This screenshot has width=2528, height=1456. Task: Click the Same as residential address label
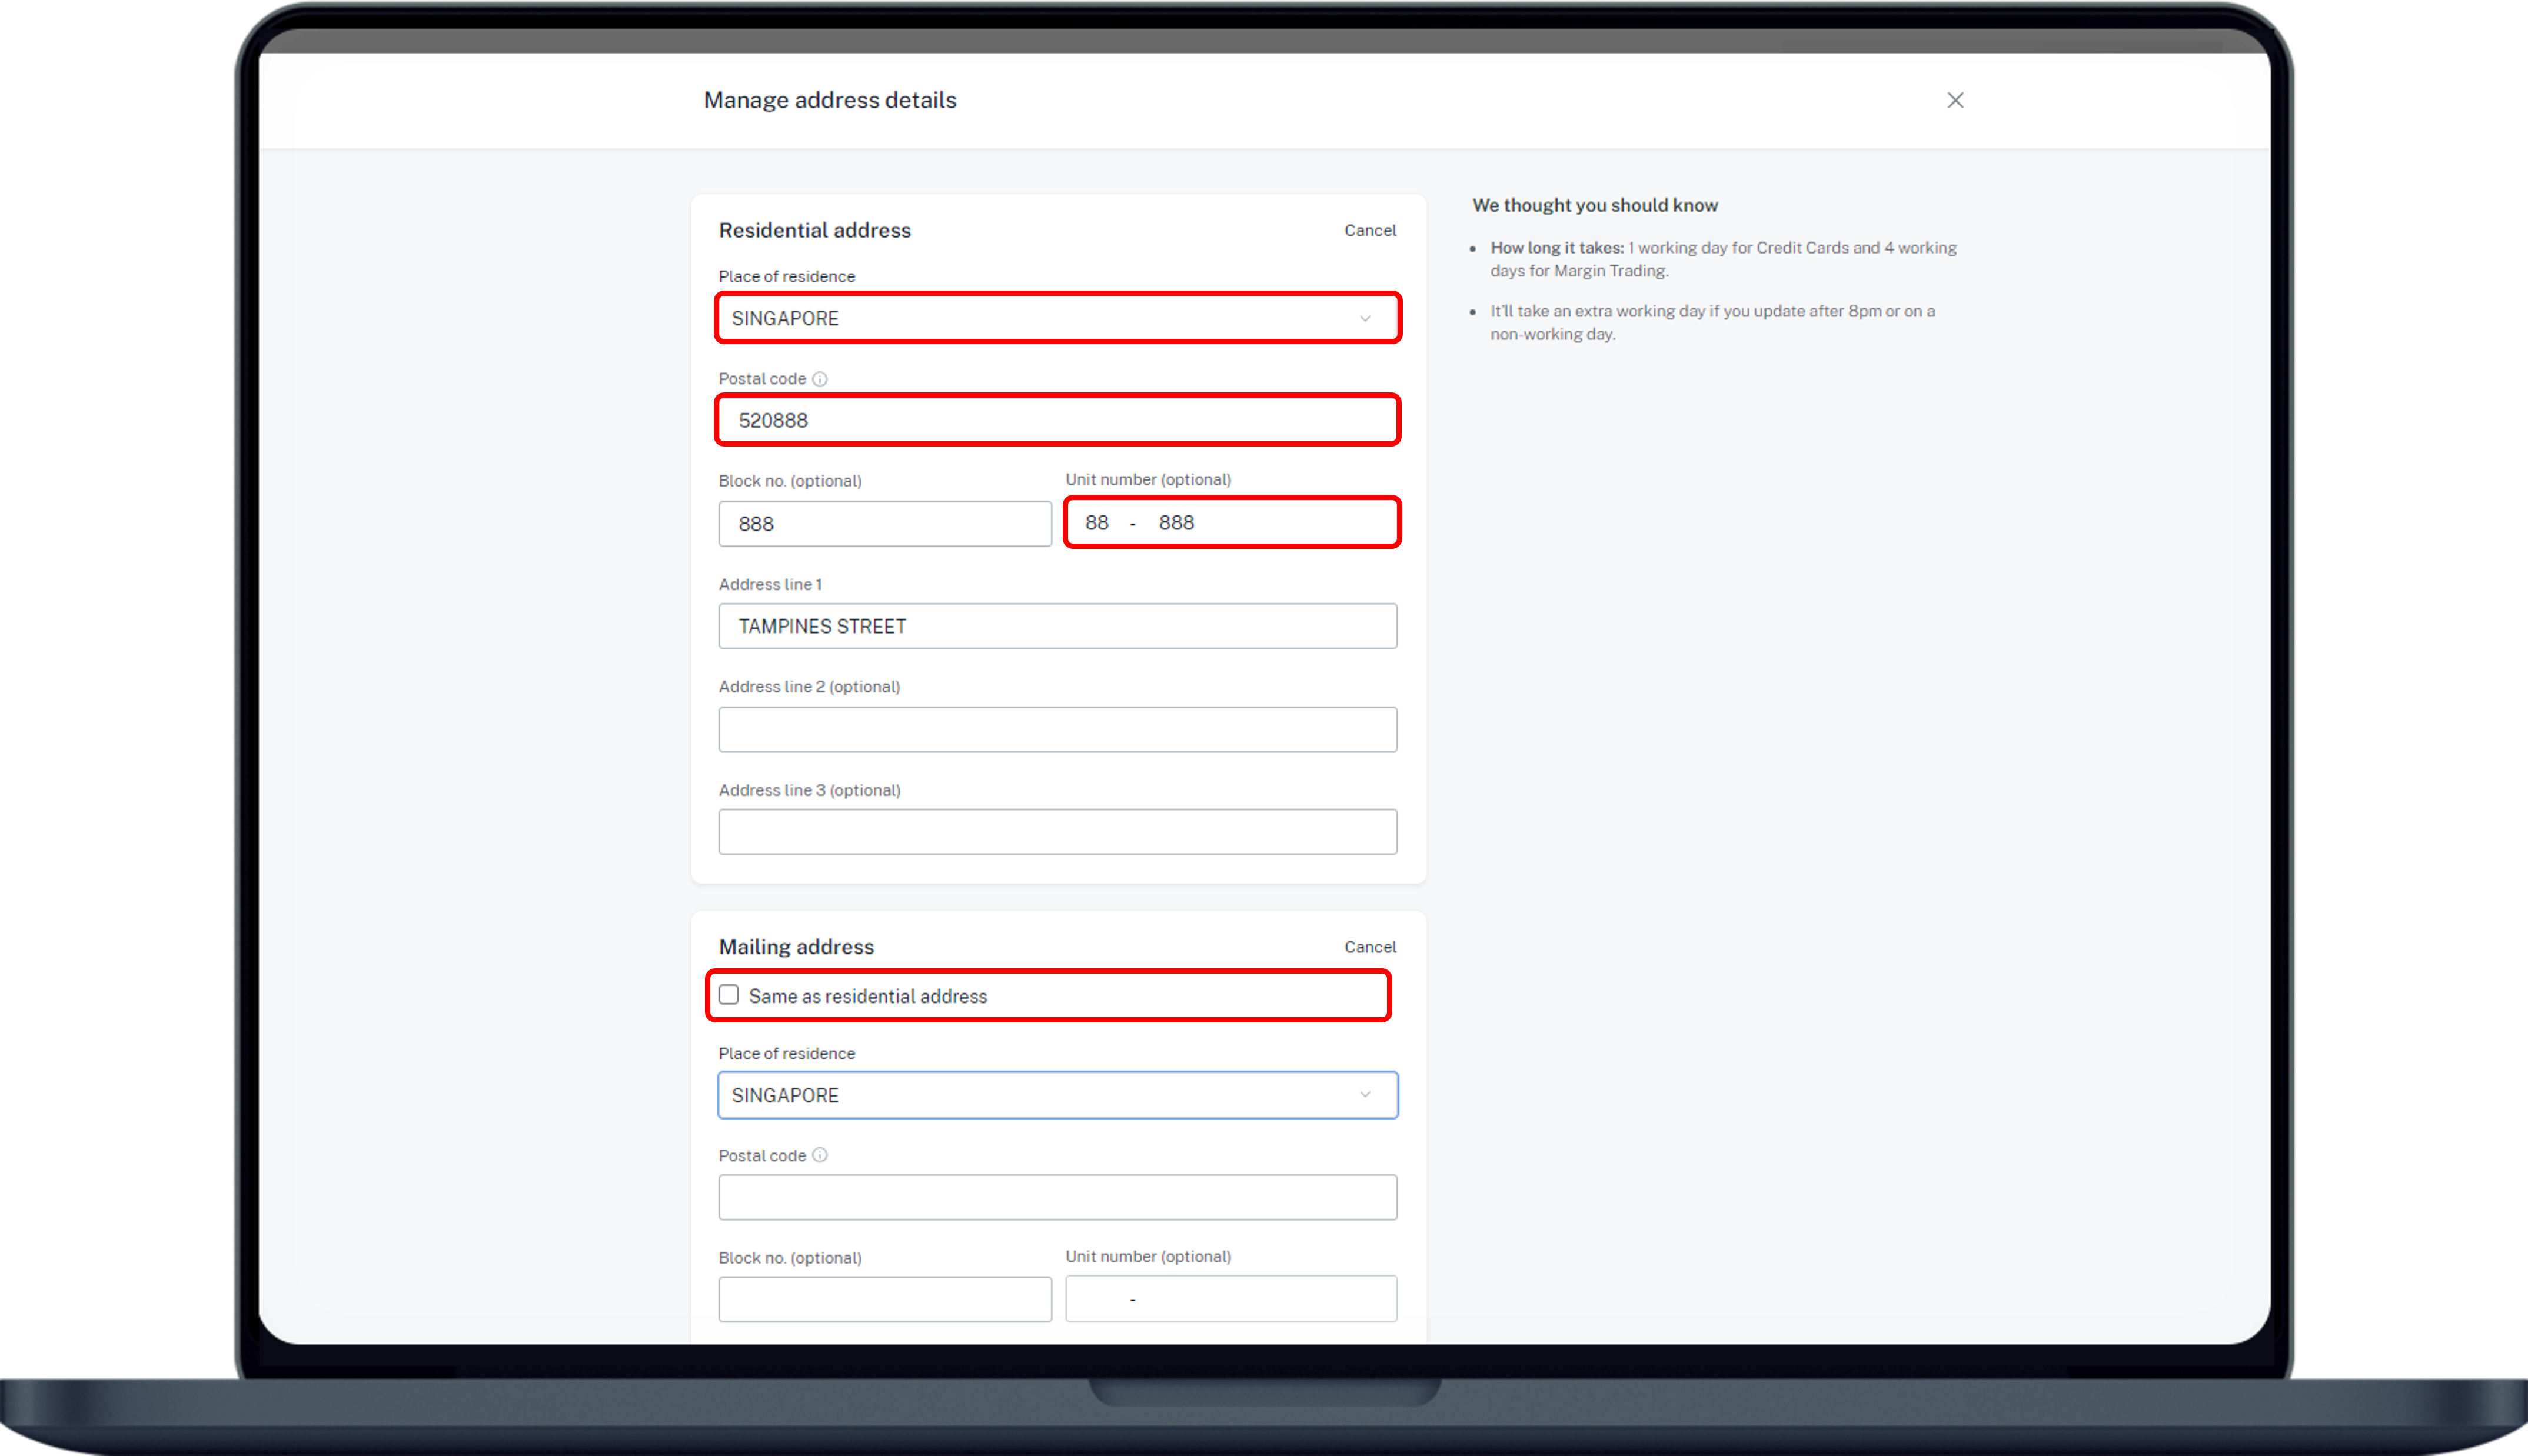(x=867, y=996)
